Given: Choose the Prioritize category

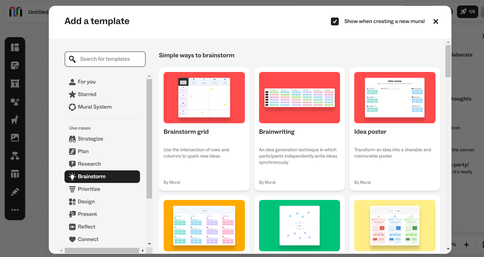Looking at the screenshot, I should point(89,189).
